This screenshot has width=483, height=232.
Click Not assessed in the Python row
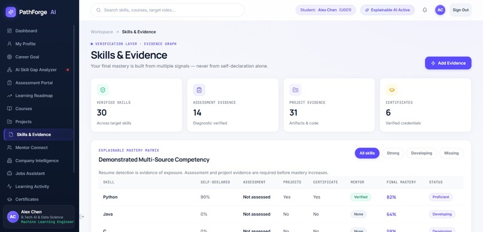pos(256,197)
